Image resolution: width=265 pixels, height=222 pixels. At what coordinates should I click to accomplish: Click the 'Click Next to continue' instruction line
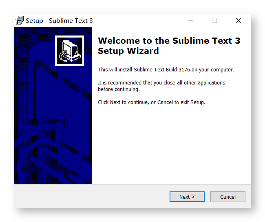pos(151,102)
